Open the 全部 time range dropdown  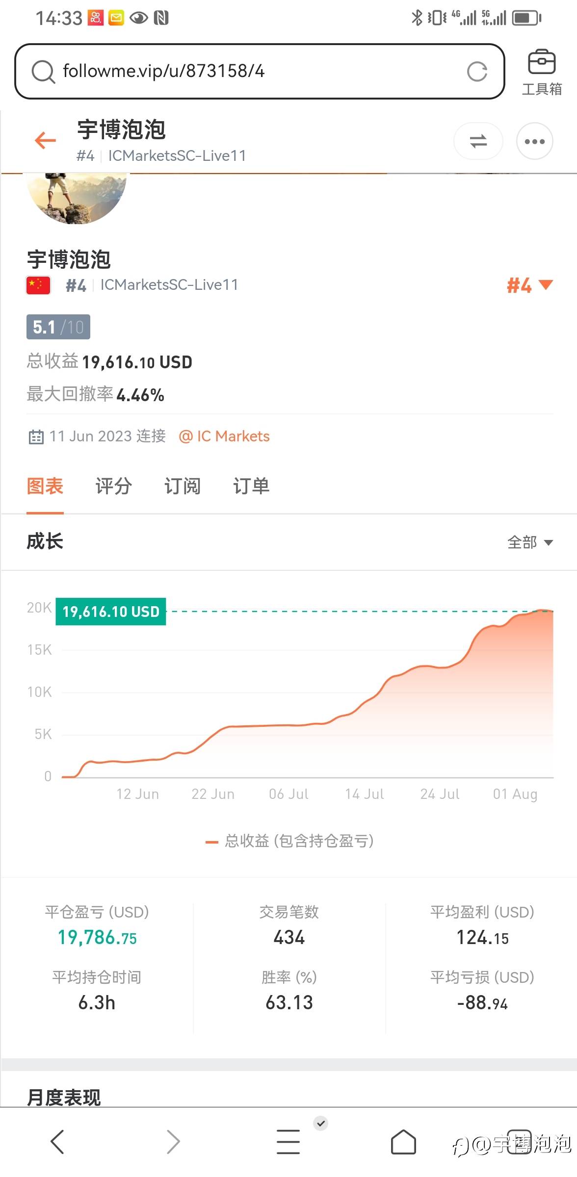[x=530, y=542]
